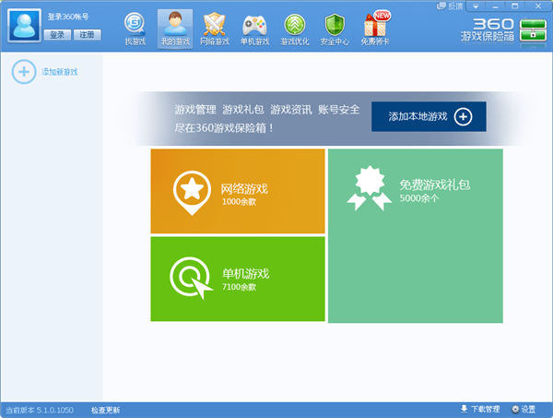Open the 找游戏 (Find Games) section
The image size is (553, 418).
[135, 28]
